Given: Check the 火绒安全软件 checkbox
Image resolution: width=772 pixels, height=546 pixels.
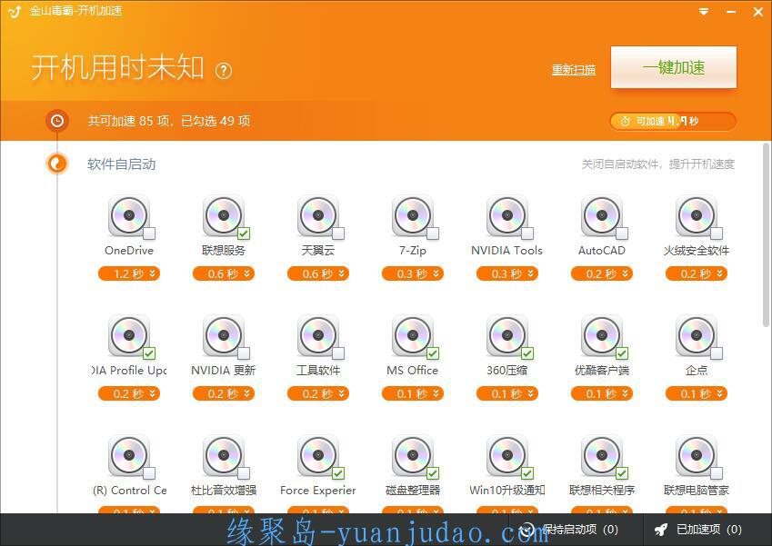Looking at the screenshot, I should (x=717, y=233).
